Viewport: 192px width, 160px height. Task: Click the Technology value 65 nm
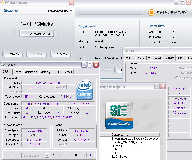point(29,97)
